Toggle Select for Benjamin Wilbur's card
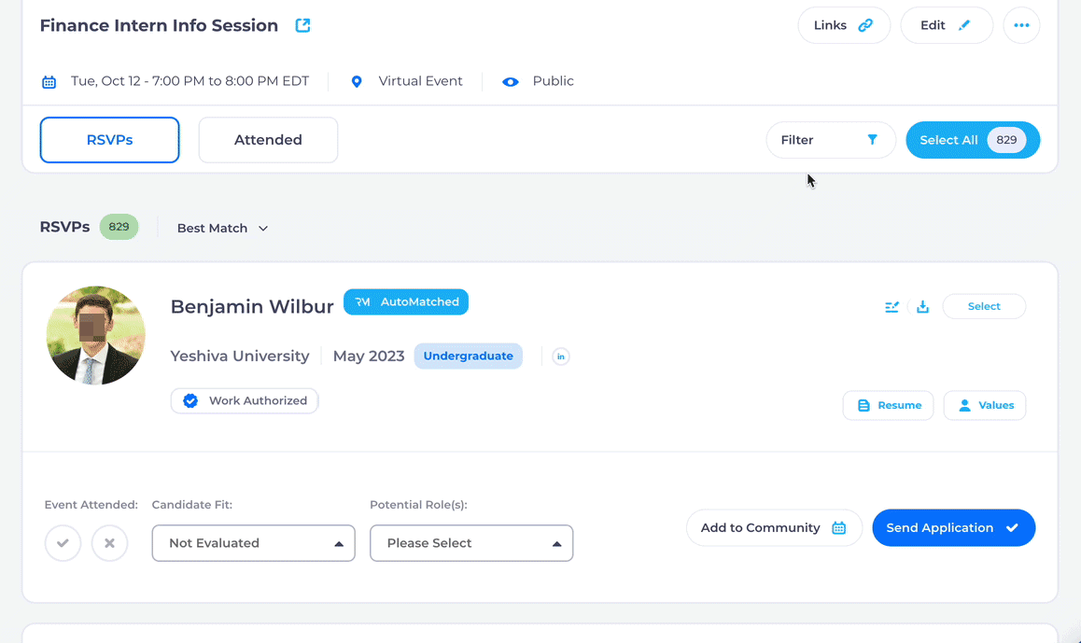Viewport: 1081px width, 643px height. point(984,306)
